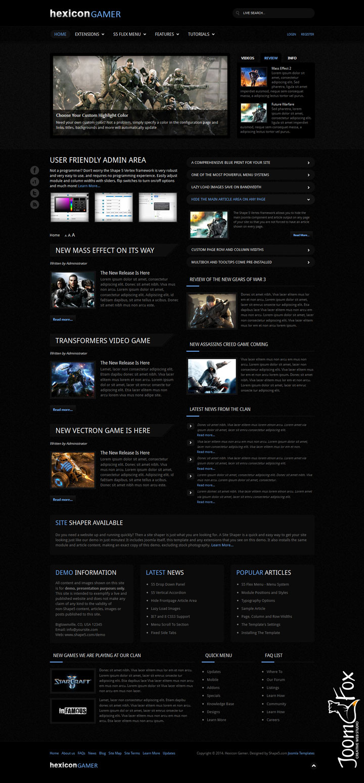The image size is (364, 783).
Task: Click the back-to-top arrow in footer
Action: (313, 766)
